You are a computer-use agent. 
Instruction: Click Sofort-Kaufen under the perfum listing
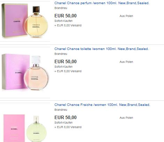coord(63,21)
